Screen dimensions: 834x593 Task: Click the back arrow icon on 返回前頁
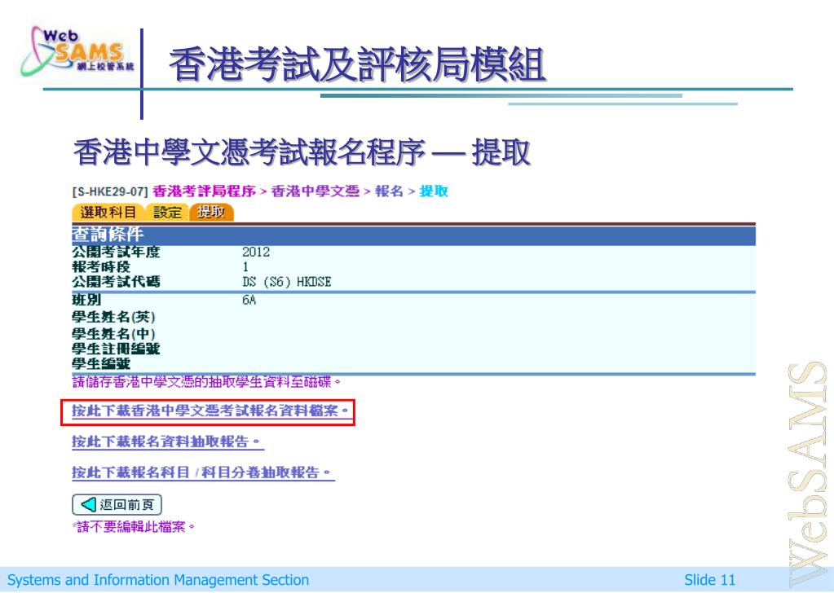88,505
